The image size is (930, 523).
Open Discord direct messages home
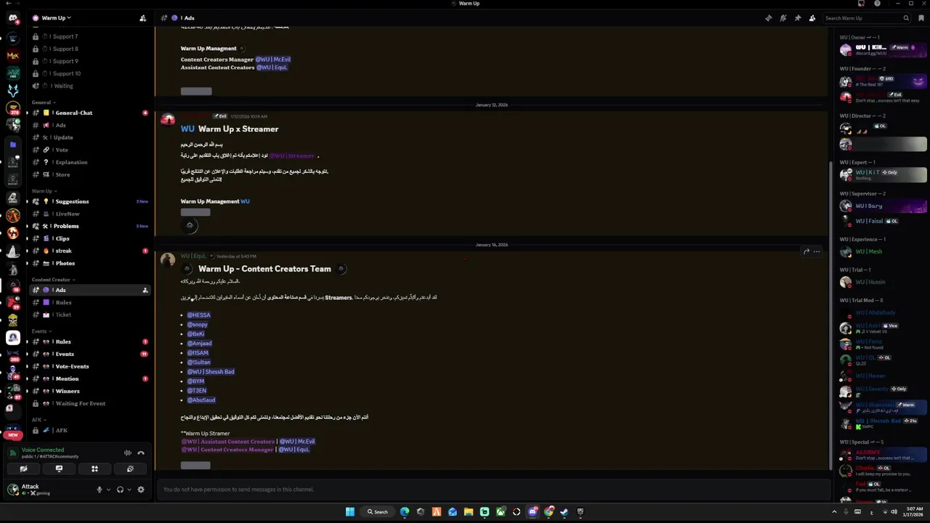(13, 18)
